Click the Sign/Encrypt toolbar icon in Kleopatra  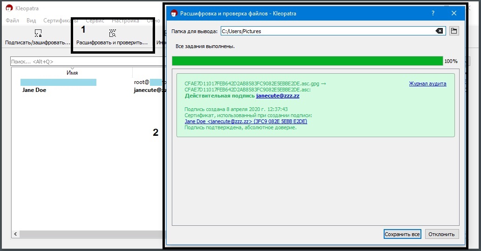click(38, 33)
